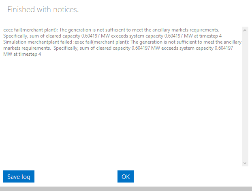Click the first 'exec fail(merchant plant)' line
The width and height of the screenshot is (252, 191).
[x=111, y=30]
